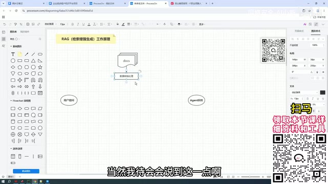328x184 pixels.
Task: Select the Text shape tool
Action: pos(13,54)
